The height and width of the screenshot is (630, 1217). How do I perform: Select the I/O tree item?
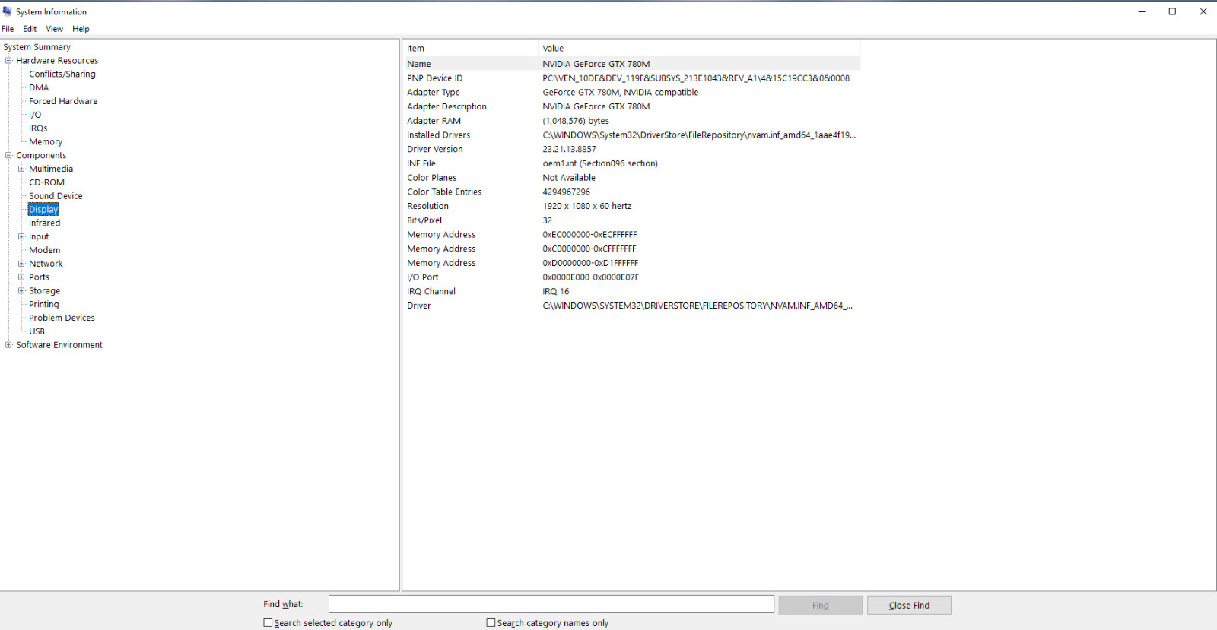[35, 115]
